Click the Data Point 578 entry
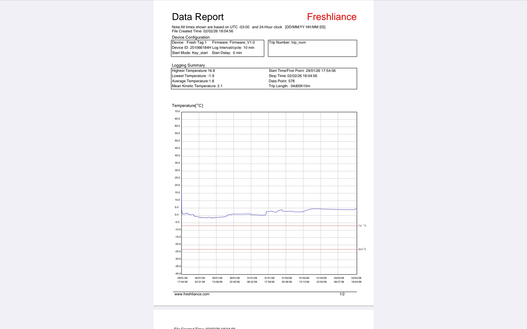 [281, 81]
